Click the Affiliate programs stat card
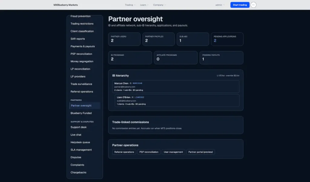This screenshot has width=310, height=182. tap(176, 58)
